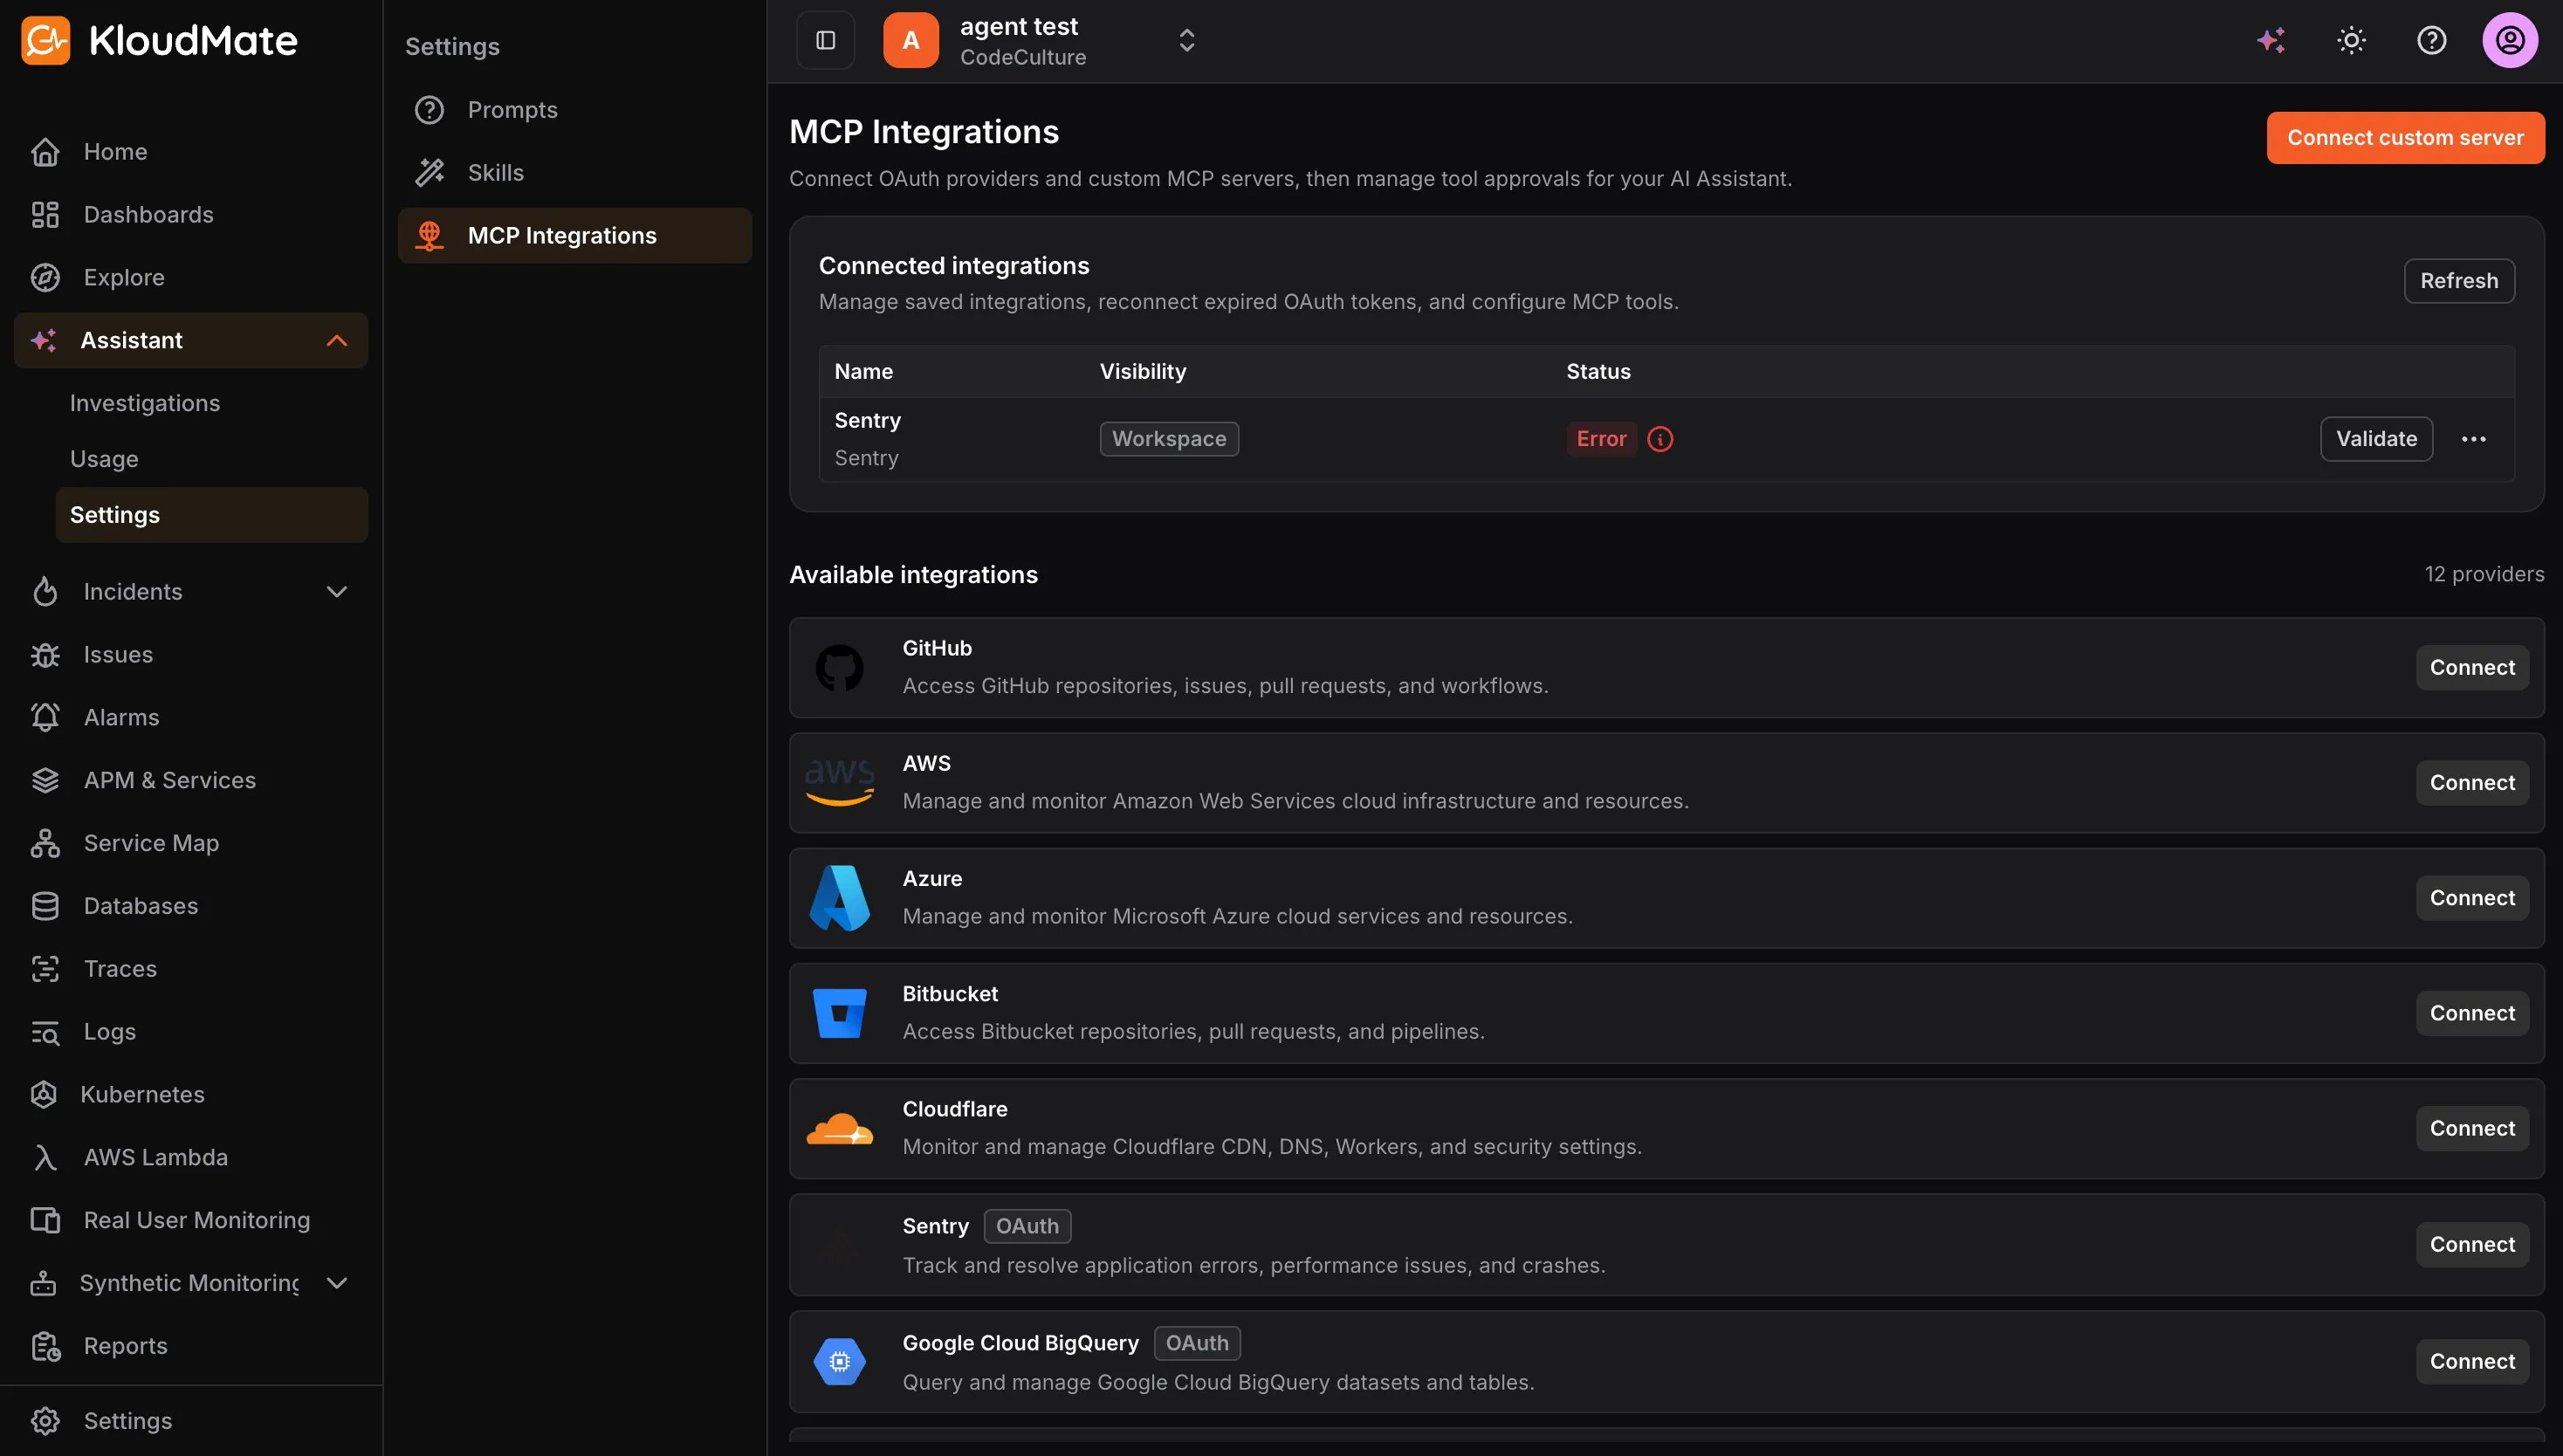The height and width of the screenshot is (1456, 2563).
Task: Open APM & Services via its layers icon
Action: (45, 781)
